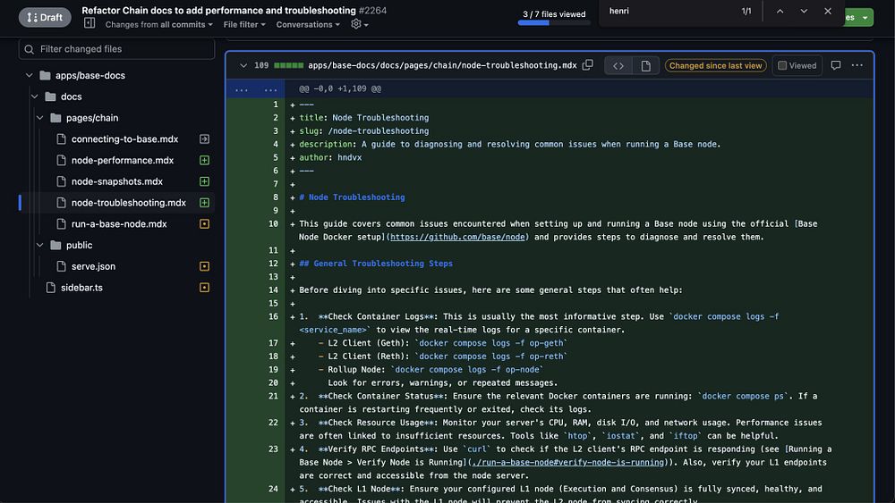Click the Changed since last view label
Screen dimensions: 895x503
point(715,65)
